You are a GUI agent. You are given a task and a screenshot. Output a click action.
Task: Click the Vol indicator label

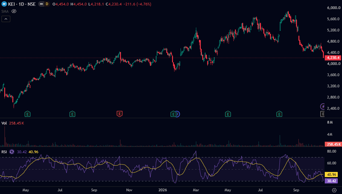click(x=4, y=123)
